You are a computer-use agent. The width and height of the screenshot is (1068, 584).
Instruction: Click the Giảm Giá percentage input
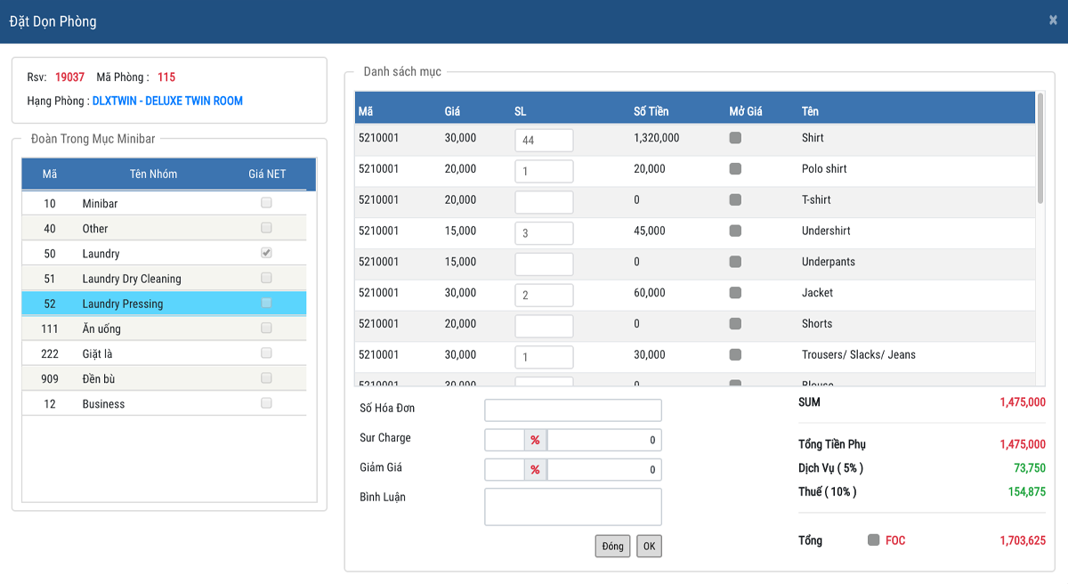505,469
